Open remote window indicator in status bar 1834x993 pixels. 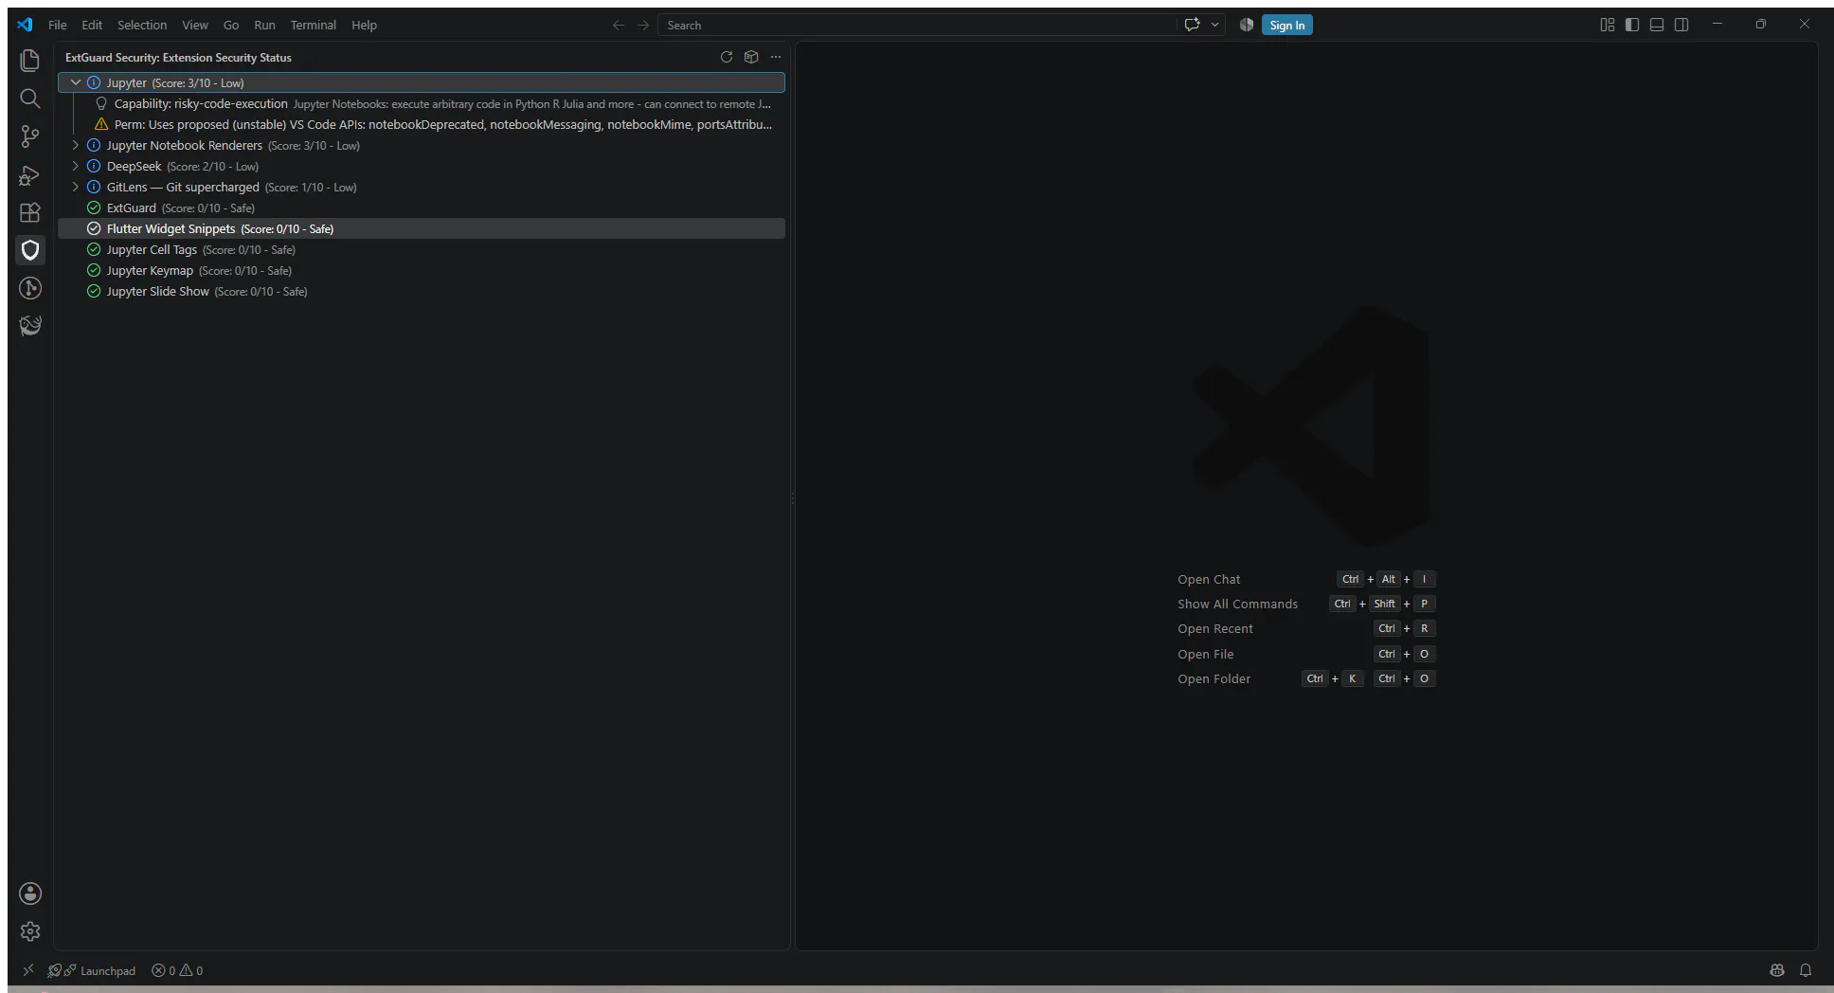27,970
